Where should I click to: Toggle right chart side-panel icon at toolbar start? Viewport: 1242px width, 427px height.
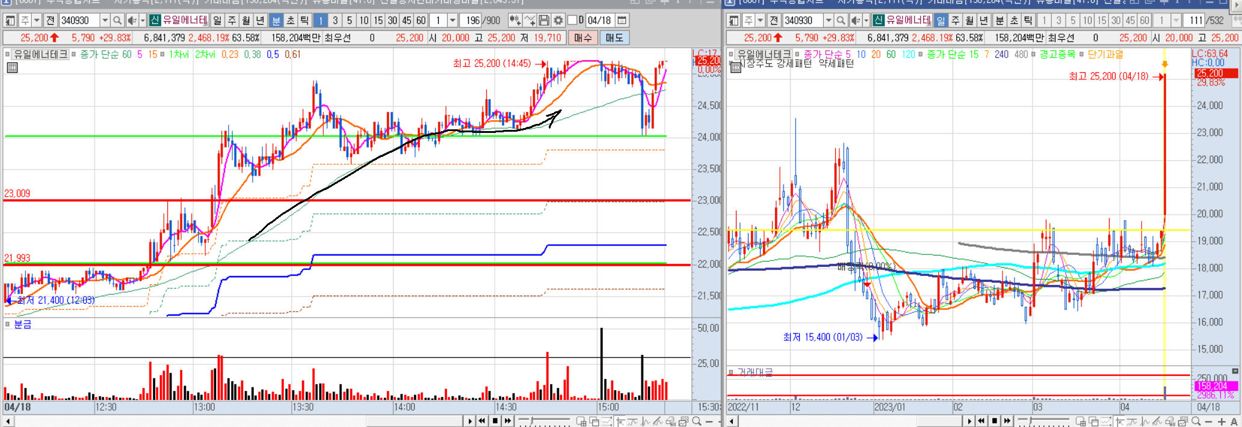point(734,20)
